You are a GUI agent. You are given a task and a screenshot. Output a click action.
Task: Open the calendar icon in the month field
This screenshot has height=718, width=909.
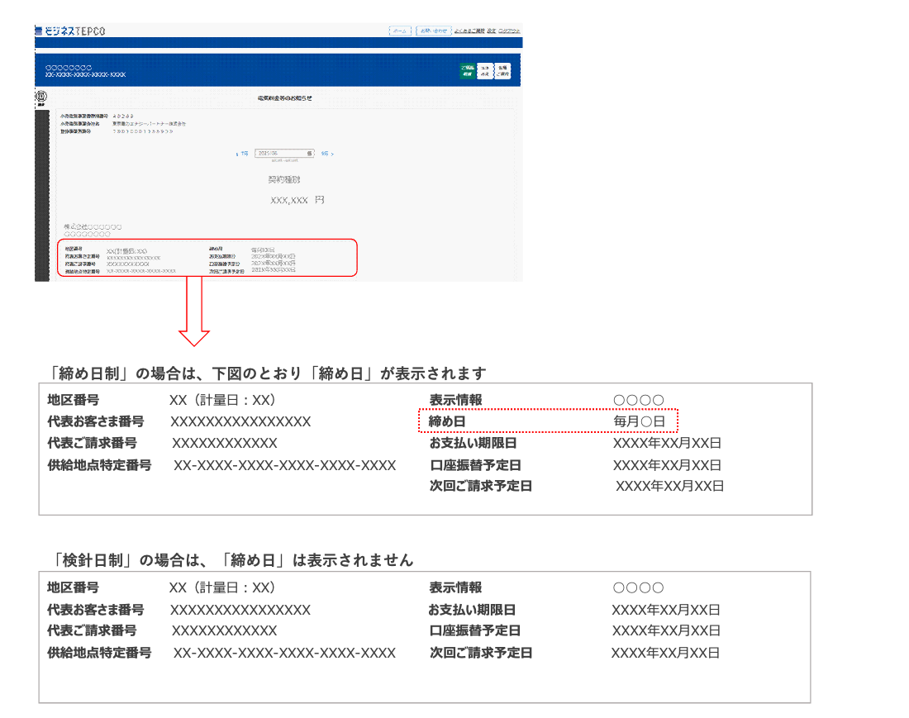pyautogui.click(x=310, y=154)
